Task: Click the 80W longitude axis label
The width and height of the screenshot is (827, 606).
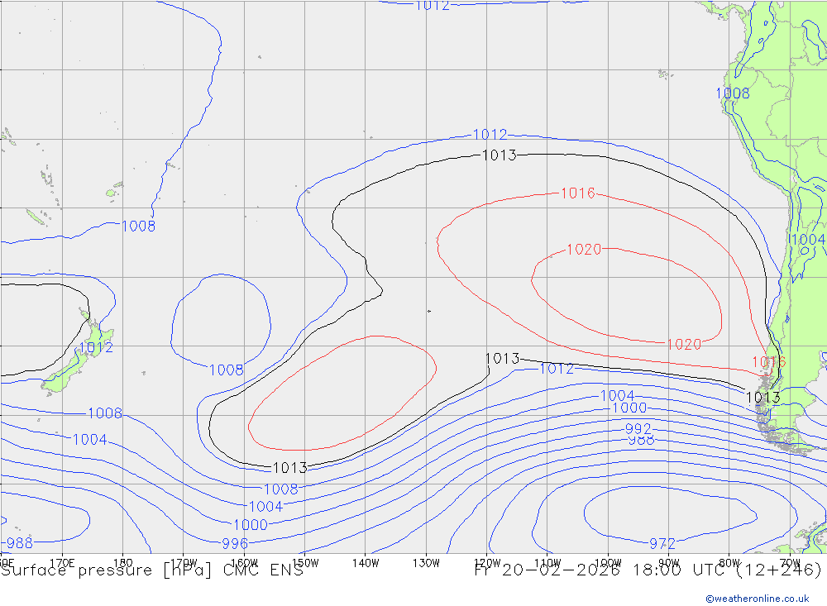Action: 729,563
